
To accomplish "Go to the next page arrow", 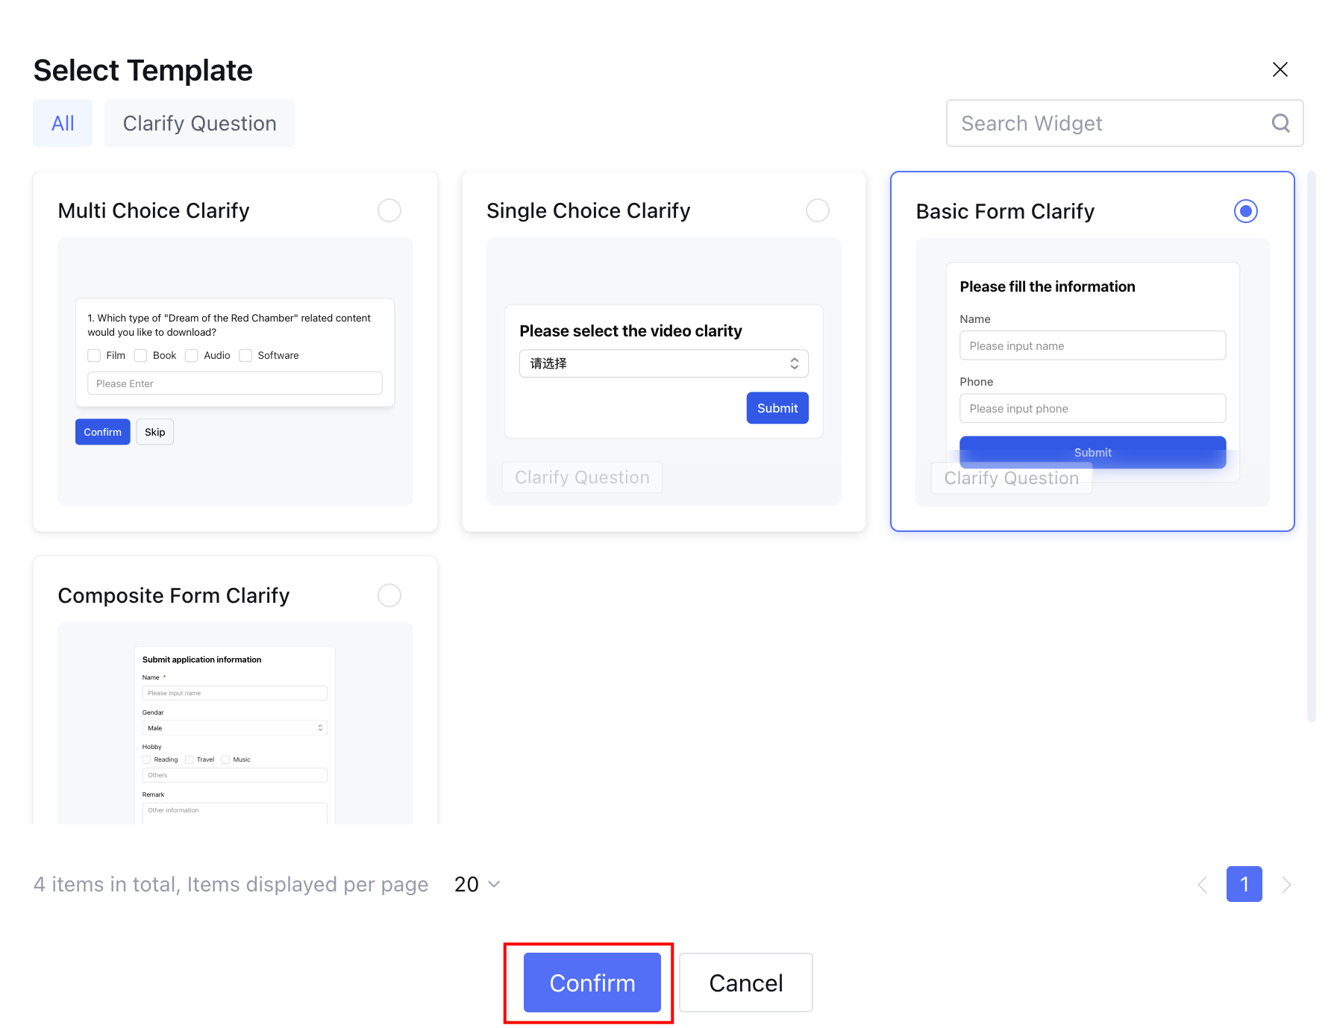I will coord(1286,885).
